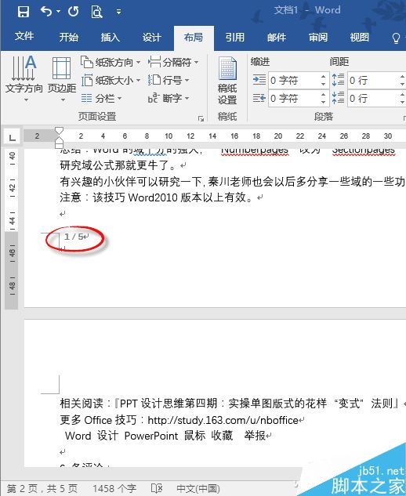
Task: Undo the last action
Action: (46, 12)
